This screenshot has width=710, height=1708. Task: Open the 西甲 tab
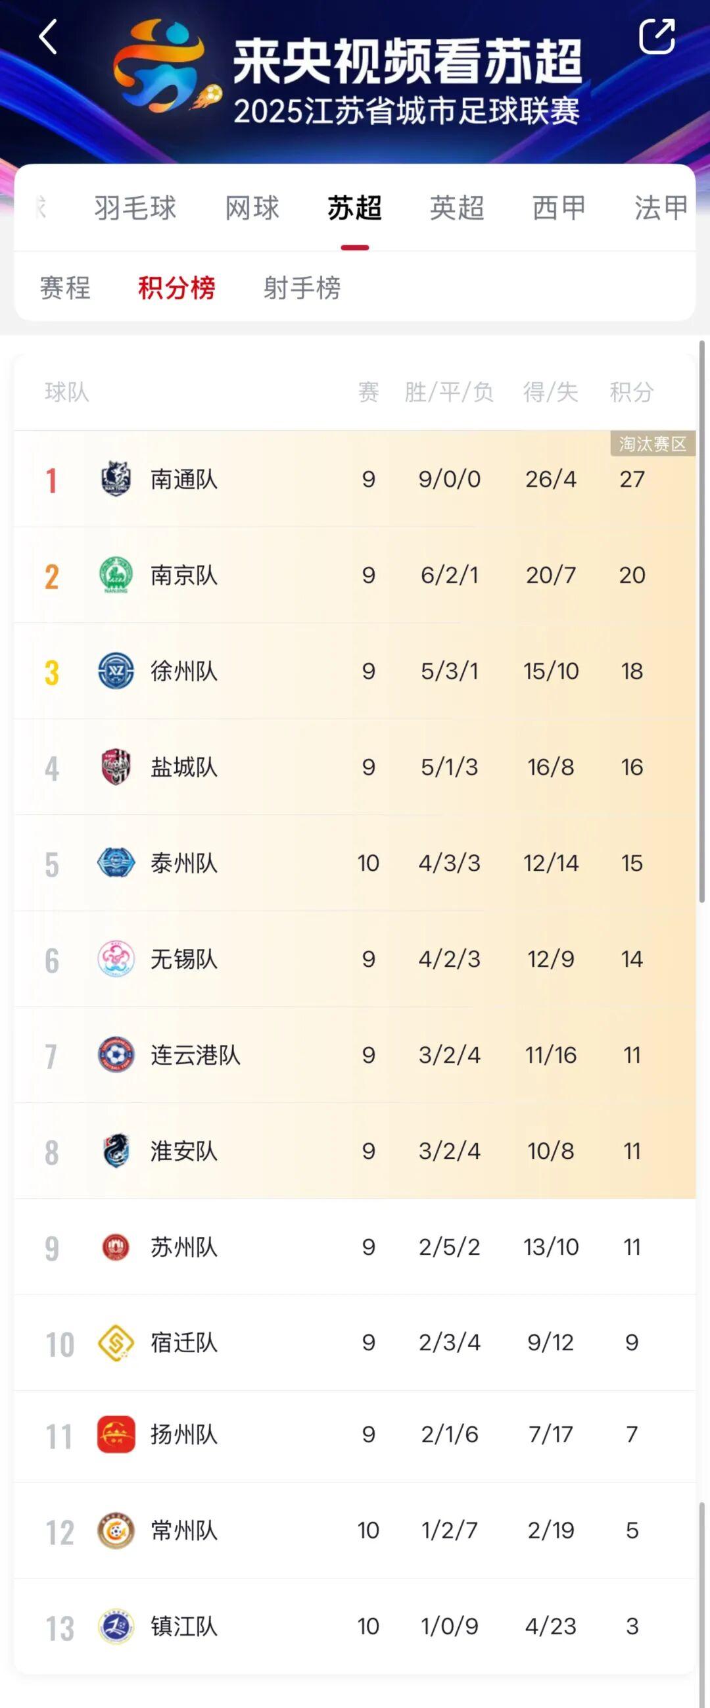(559, 208)
